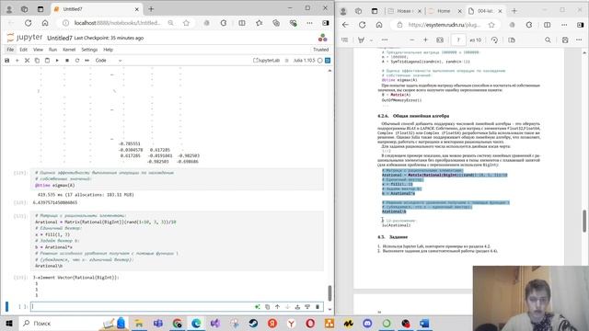
Task: Insert a cell above via cell toolbar
Action: point(297,307)
